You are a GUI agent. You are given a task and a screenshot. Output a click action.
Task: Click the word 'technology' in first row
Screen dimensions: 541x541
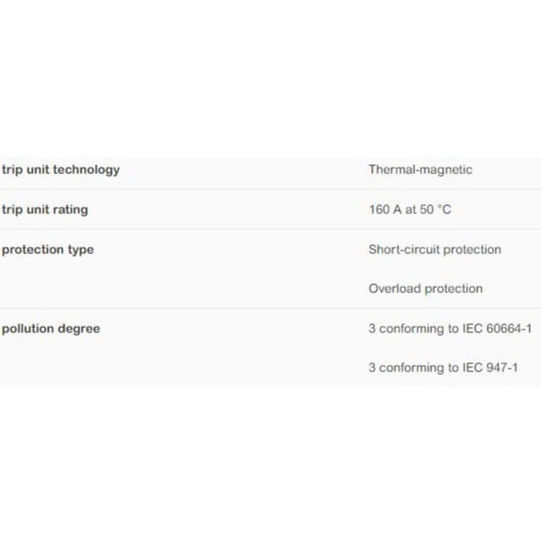(x=87, y=170)
